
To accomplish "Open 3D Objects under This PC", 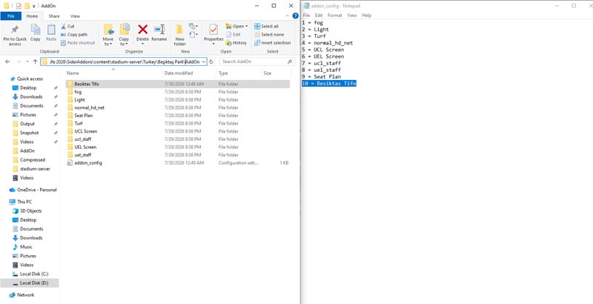I will click(x=30, y=211).
